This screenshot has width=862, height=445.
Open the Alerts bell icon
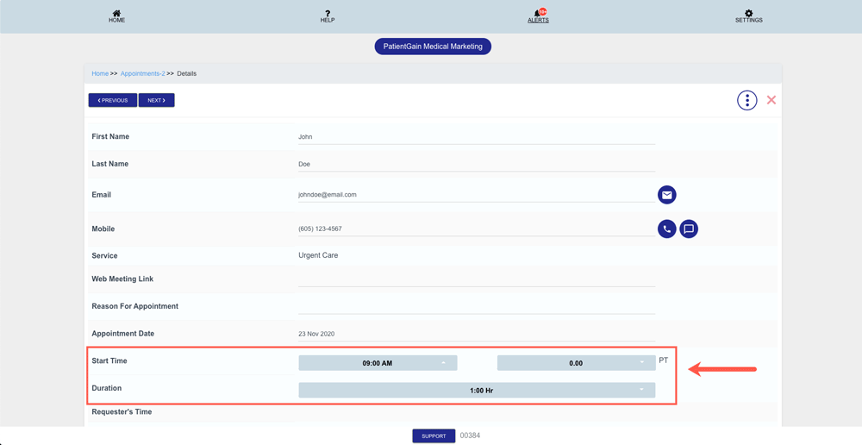click(539, 14)
